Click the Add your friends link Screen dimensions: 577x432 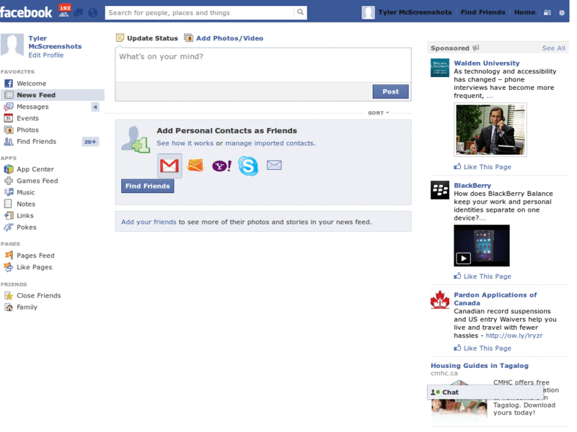149,222
